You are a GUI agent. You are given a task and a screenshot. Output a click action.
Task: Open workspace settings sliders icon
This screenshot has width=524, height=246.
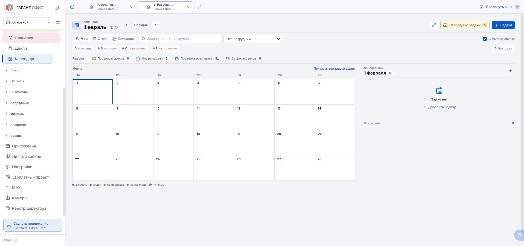[x=58, y=22]
